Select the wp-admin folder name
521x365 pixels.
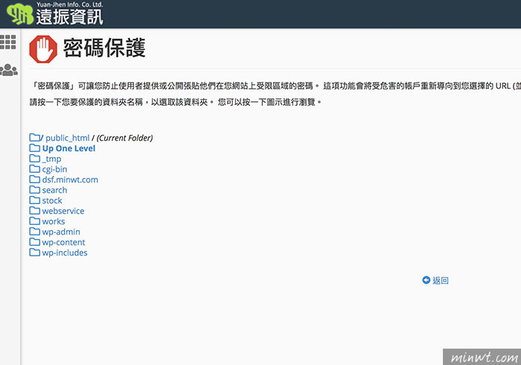61,232
